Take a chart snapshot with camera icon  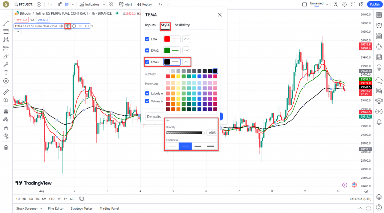[x=361, y=4]
